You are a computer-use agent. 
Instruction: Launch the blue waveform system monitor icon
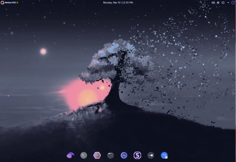click(124, 155)
